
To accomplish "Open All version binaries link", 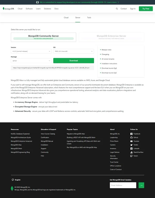I will tap(108, 59).
